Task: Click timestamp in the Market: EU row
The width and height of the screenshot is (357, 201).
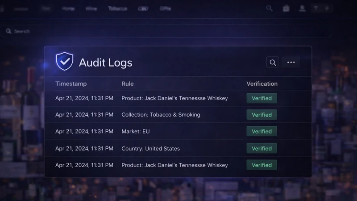Action: 84,131
